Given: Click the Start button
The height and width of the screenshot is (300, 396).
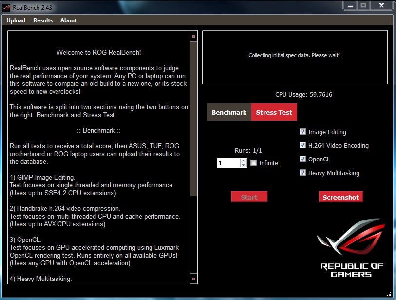Looking at the screenshot, I should click(249, 197).
